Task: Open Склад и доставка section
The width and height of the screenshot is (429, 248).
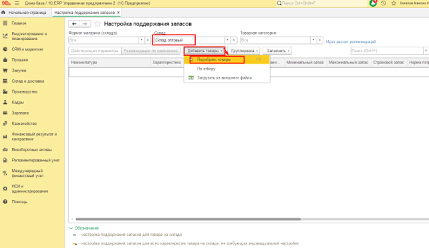Action: click(x=27, y=81)
